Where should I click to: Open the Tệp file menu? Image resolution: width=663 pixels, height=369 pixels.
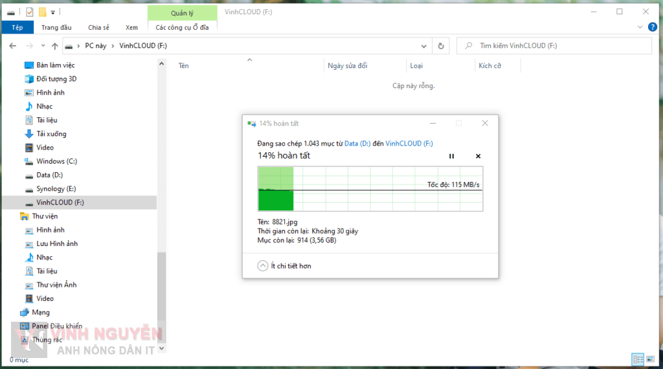[x=17, y=27]
